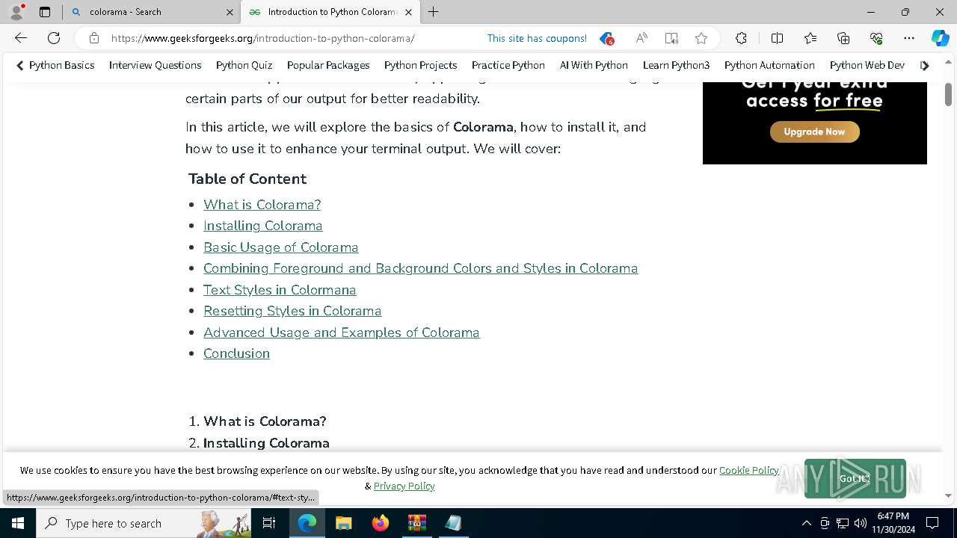Click the Upgrade Now ad button
957x538 pixels.
[x=814, y=132]
